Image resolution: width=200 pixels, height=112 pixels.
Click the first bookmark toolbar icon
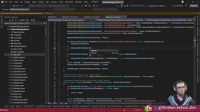[136, 6]
